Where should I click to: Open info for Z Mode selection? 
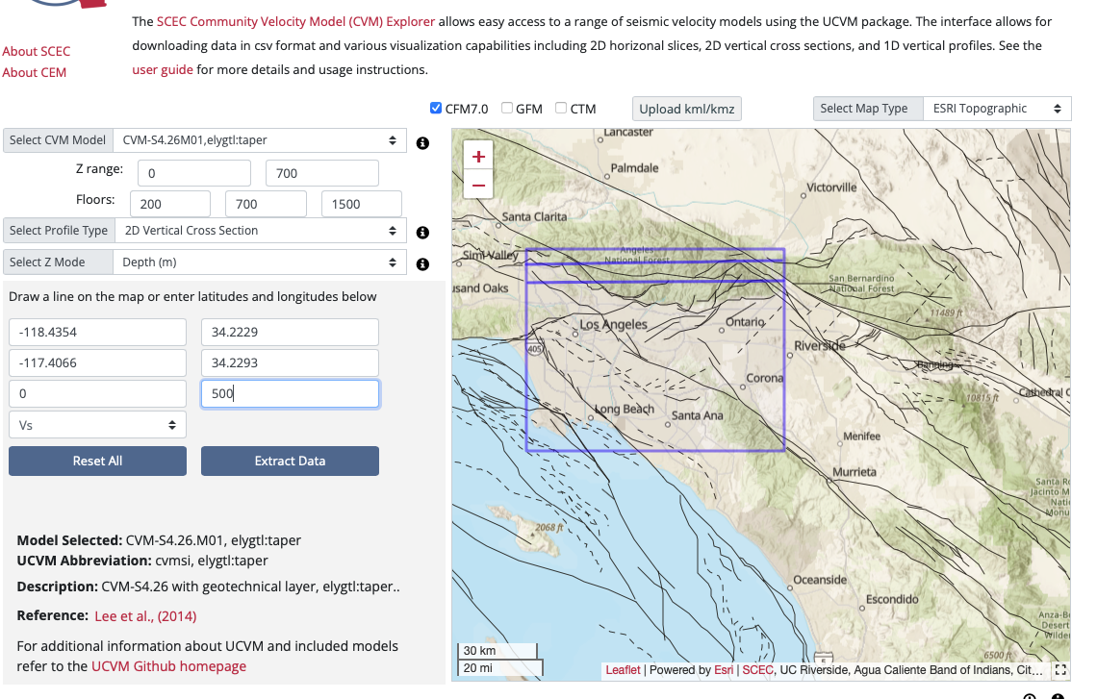pos(422,264)
